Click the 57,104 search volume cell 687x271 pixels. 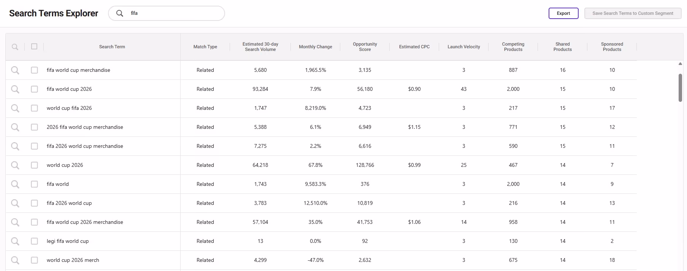click(260, 222)
